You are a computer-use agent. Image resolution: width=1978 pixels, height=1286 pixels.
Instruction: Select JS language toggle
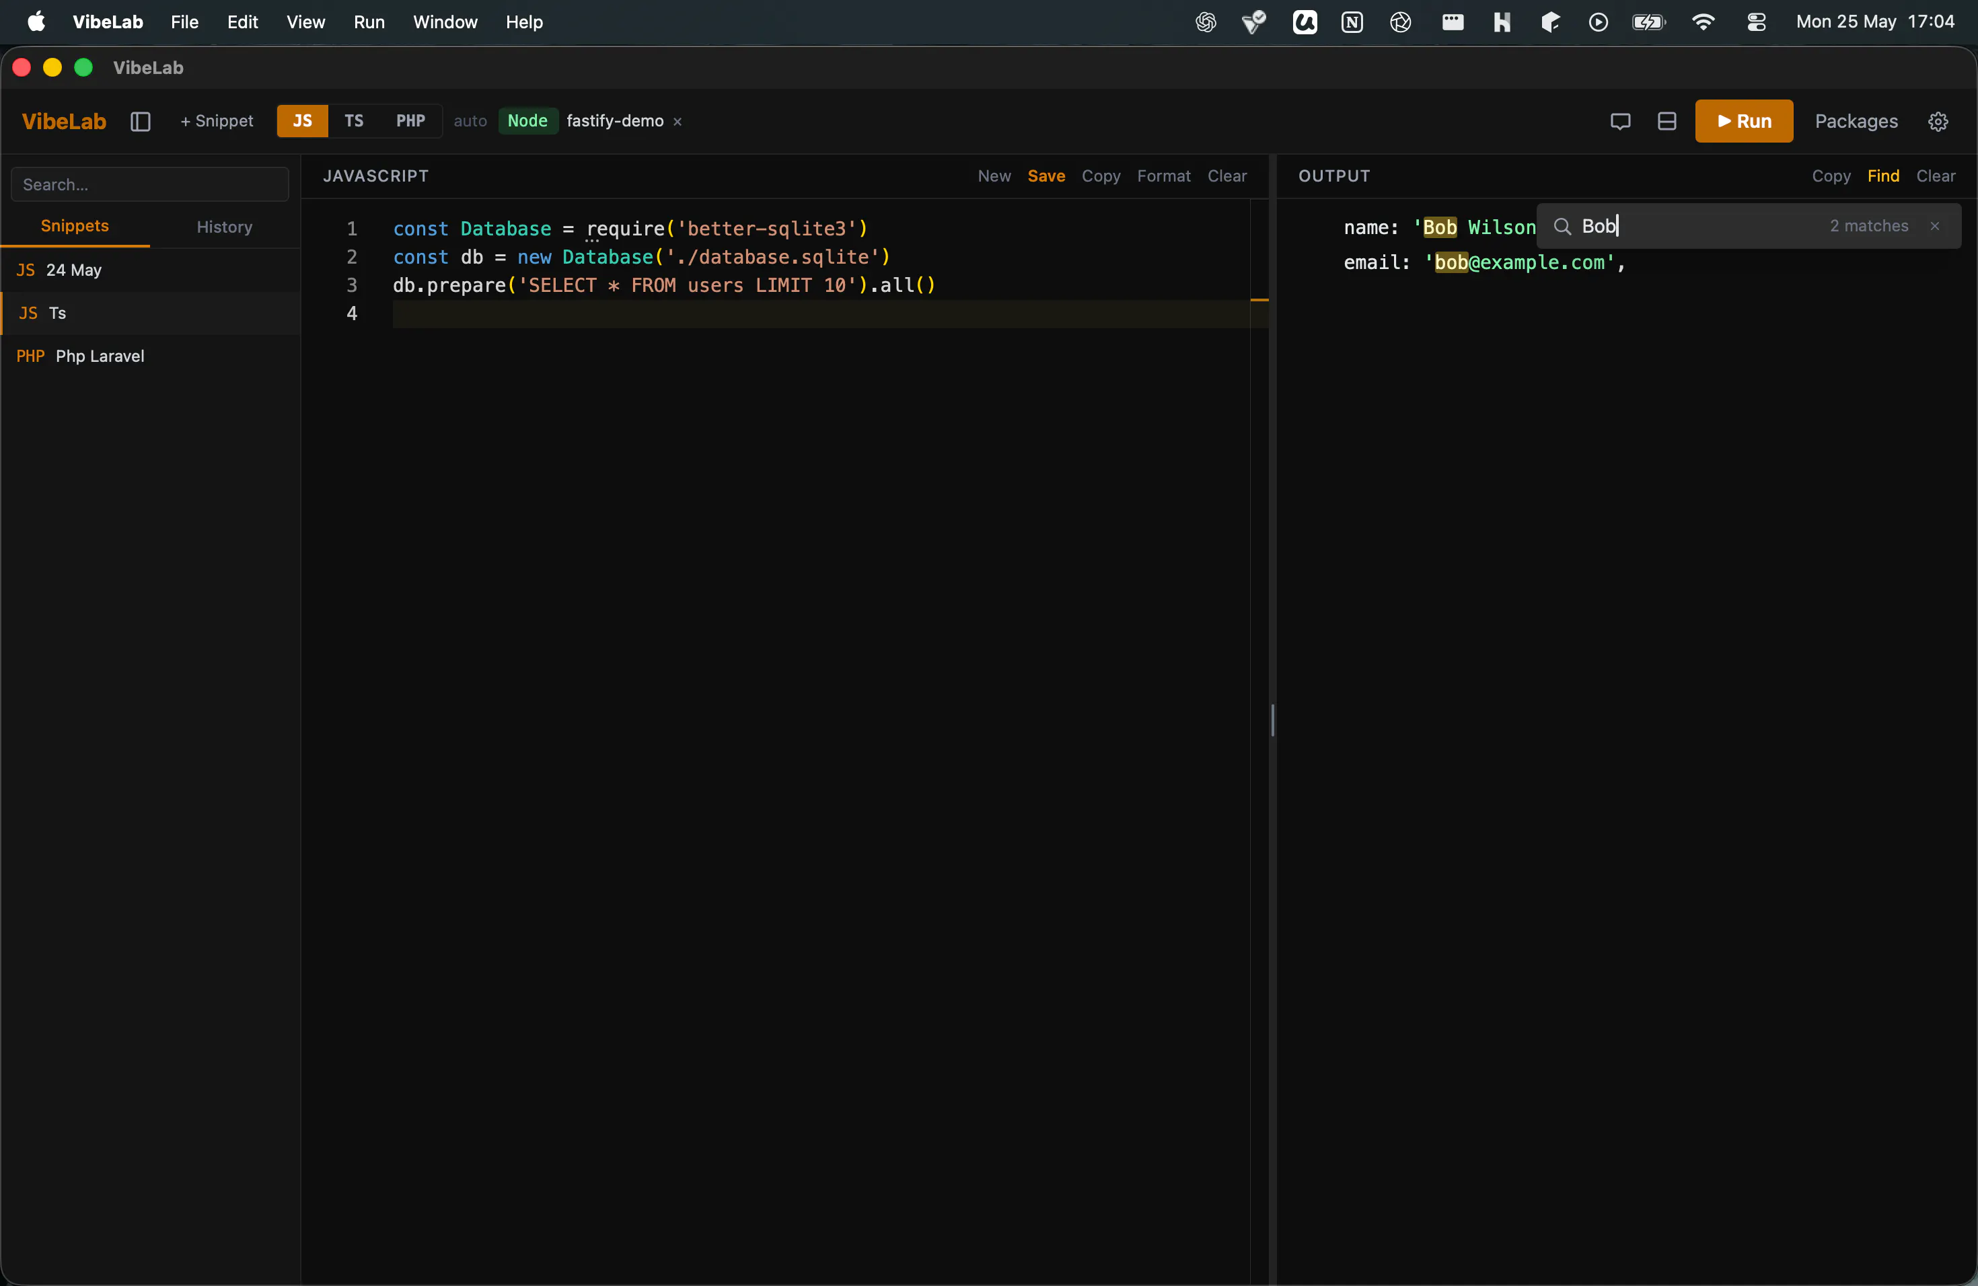(x=303, y=121)
